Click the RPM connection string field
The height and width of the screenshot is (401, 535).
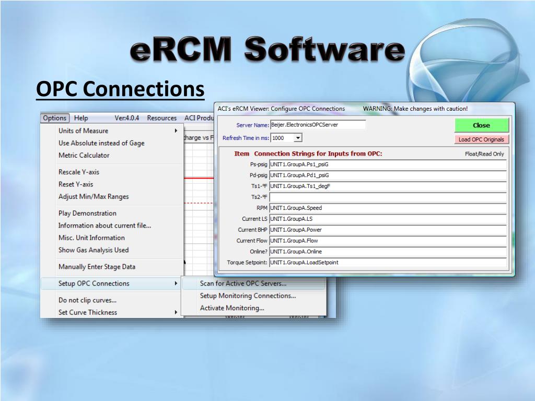tap(388, 208)
